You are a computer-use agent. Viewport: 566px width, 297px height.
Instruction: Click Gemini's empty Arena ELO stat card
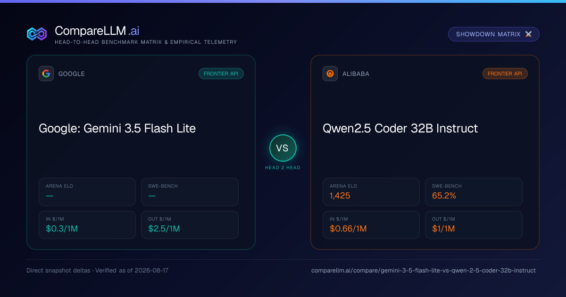(87, 192)
